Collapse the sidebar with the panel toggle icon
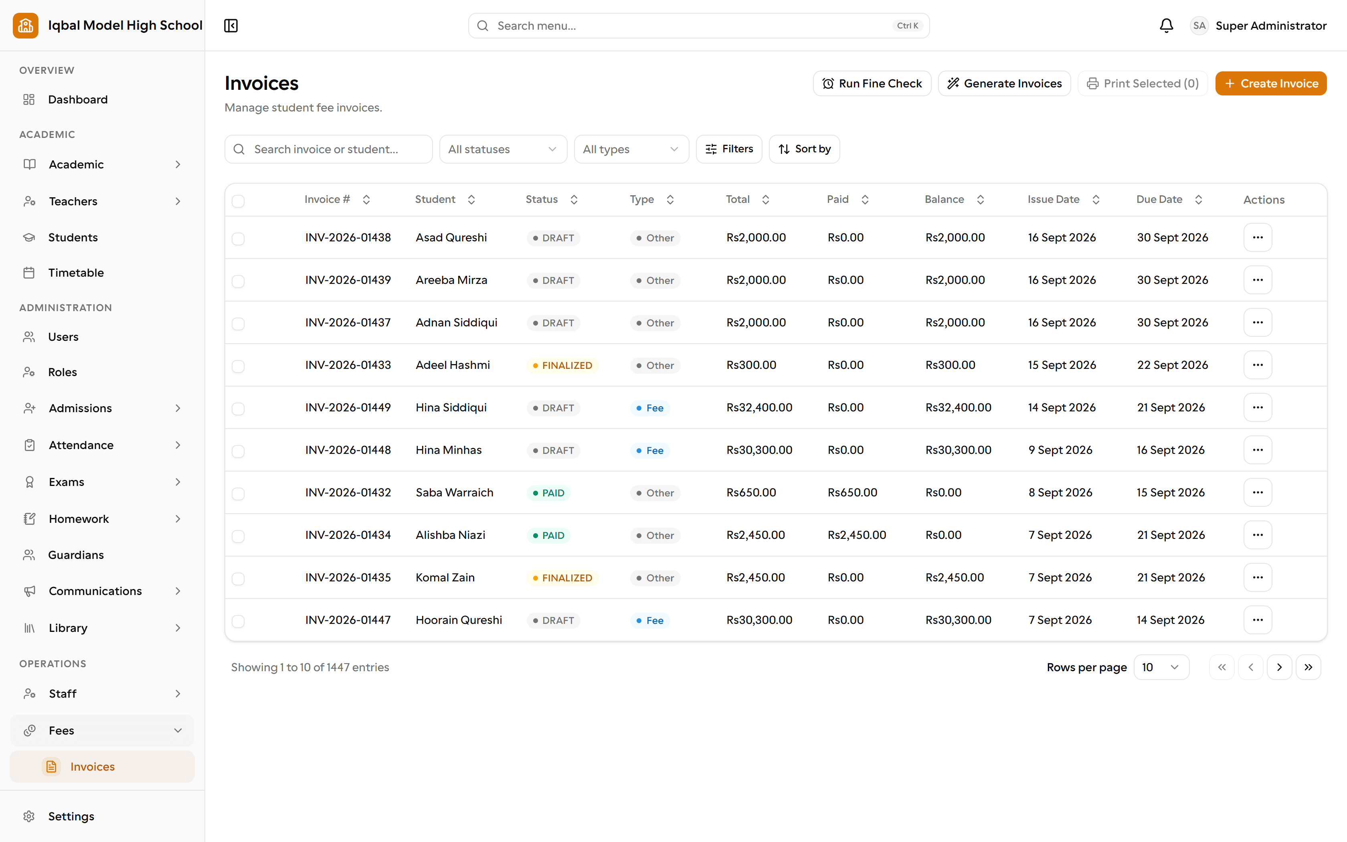The height and width of the screenshot is (842, 1347). (x=231, y=26)
